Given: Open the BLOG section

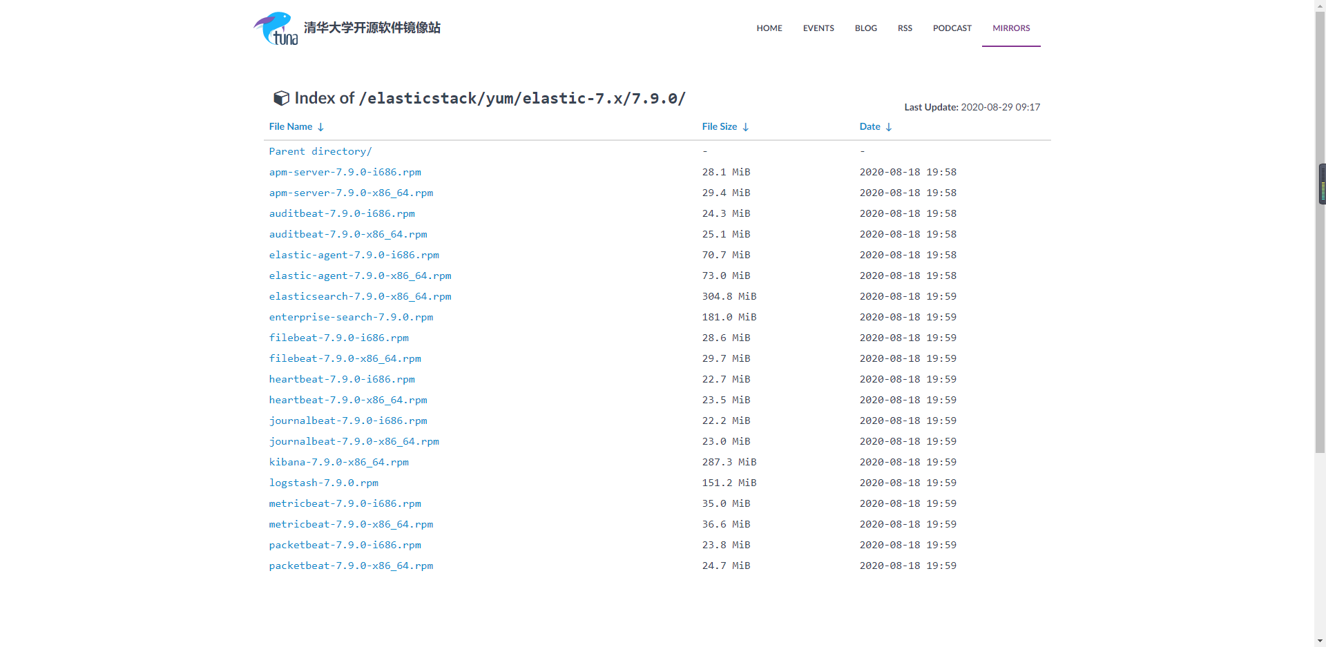Looking at the screenshot, I should click(x=866, y=28).
